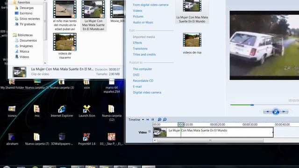Image resolution: width=299 pixels, height=168 pixels.
Task: Open Imágenes library
Action: coord(24,46)
